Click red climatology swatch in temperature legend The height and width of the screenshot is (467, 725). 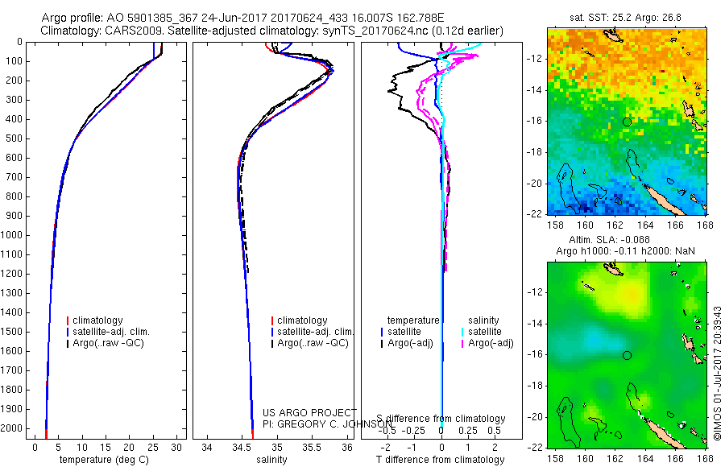68,320
